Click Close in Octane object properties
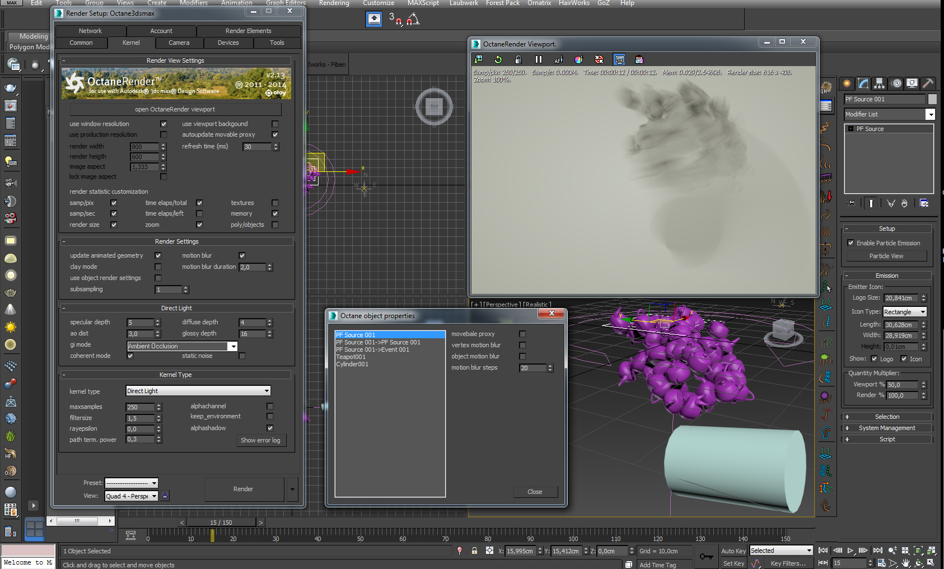 click(535, 492)
